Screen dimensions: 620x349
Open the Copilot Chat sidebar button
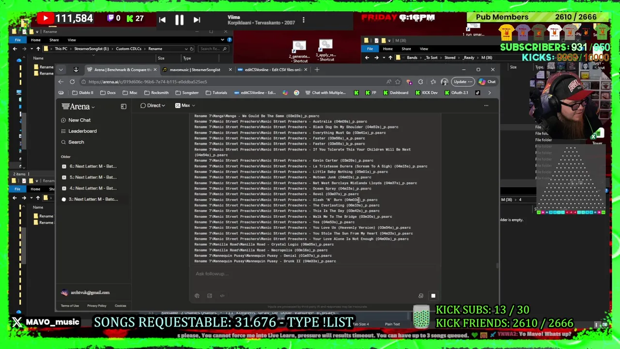click(x=488, y=81)
